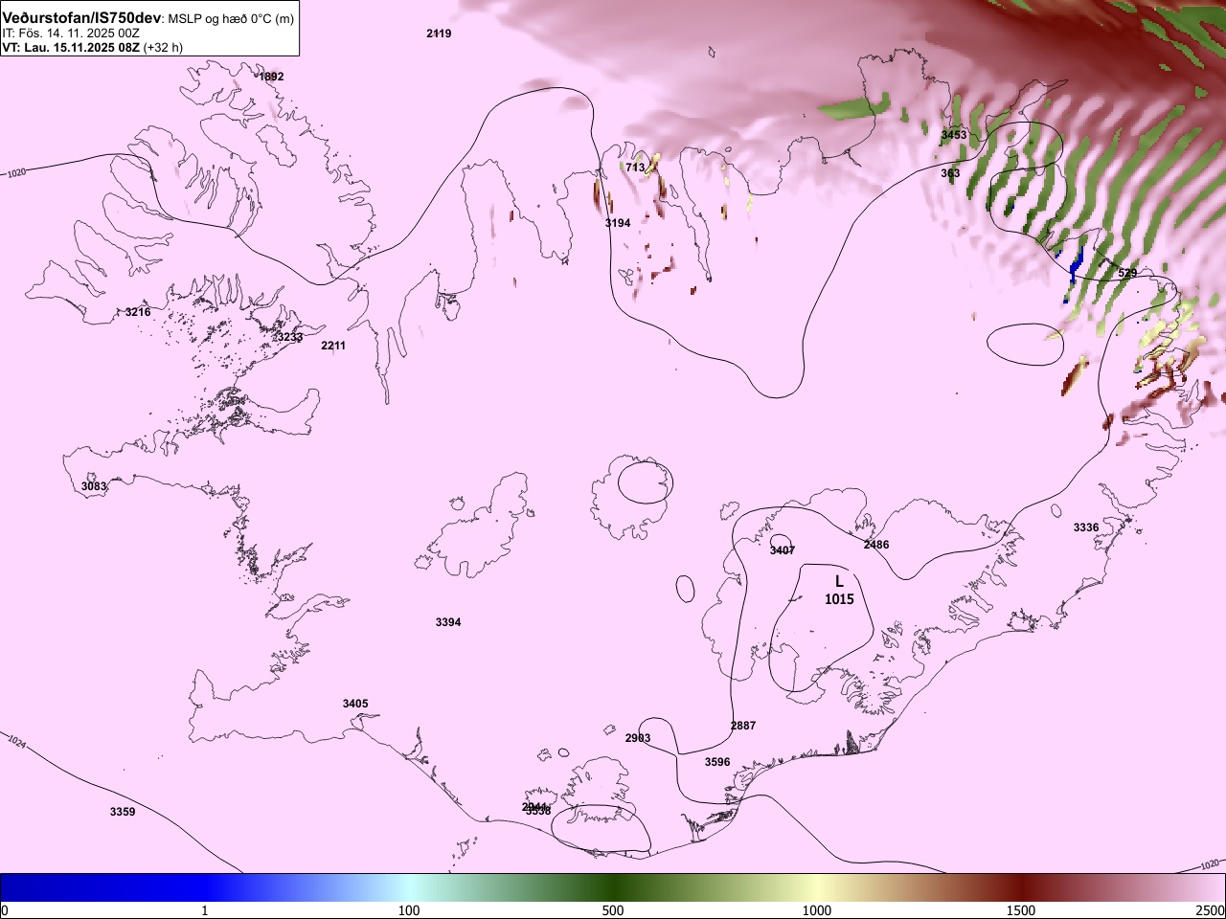The height and width of the screenshot is (919, 1226).
Task: Click the height value "1892"
Action: coord(271,77)
